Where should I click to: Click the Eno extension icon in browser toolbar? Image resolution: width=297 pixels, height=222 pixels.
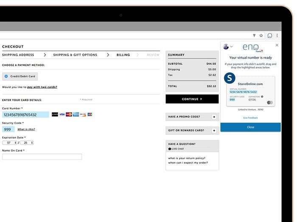pos(269,36)
